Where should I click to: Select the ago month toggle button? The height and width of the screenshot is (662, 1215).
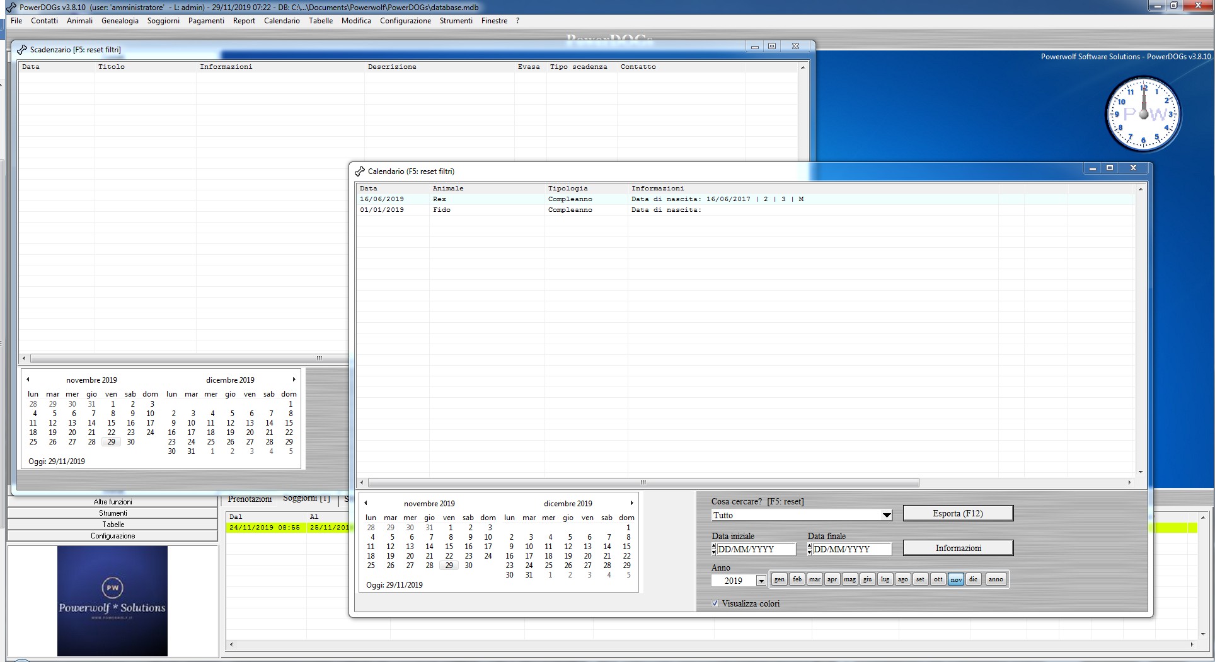pyautogui.click(x=903, y=579)
